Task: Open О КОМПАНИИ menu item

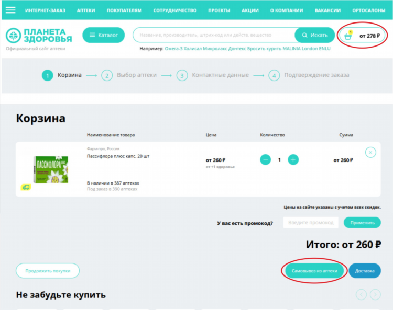Action: [x=287, y=10]
